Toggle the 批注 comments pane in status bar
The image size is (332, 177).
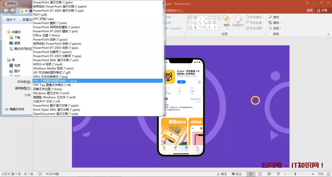pos(236,174)
